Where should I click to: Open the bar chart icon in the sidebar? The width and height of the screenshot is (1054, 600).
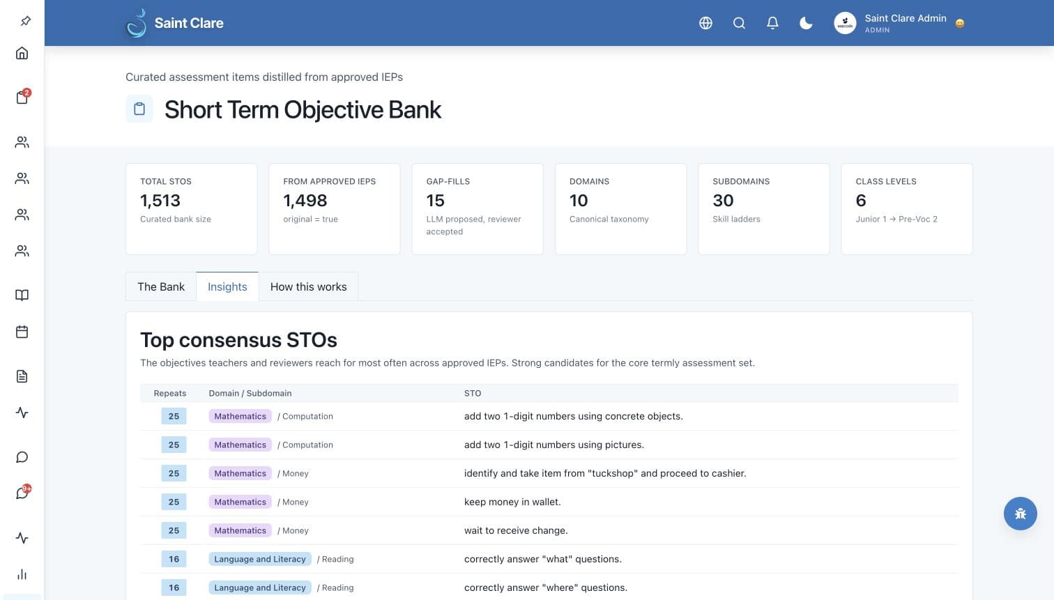click(22, 574)
